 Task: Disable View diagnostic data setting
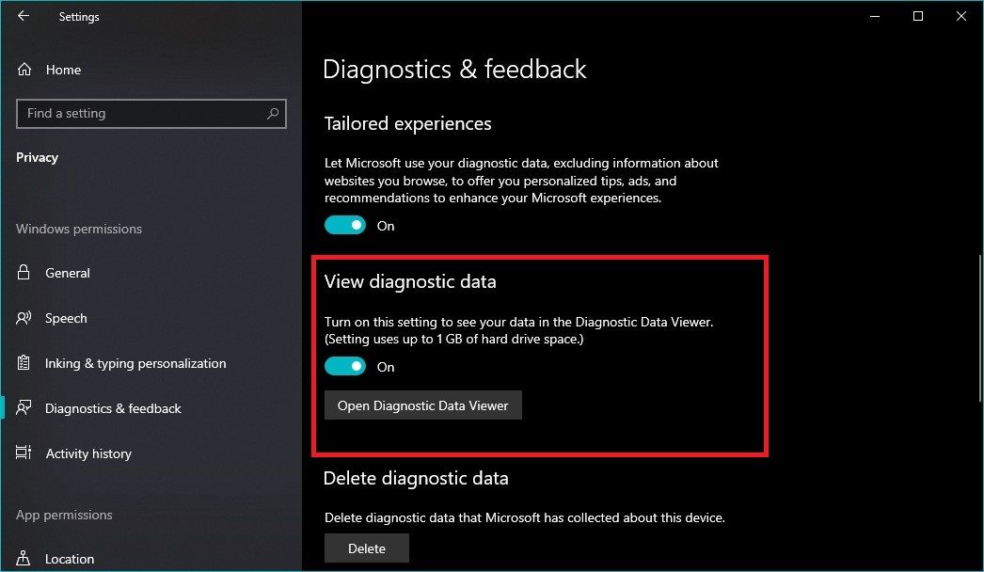[344, 365]
